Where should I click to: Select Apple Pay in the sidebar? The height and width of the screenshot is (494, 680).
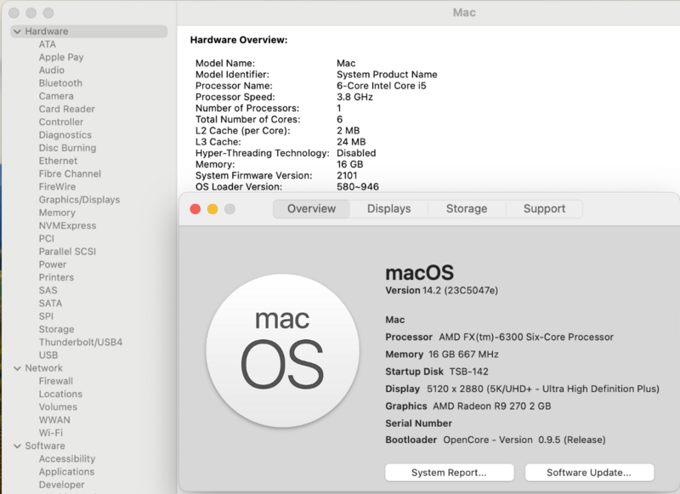point(61,57)
